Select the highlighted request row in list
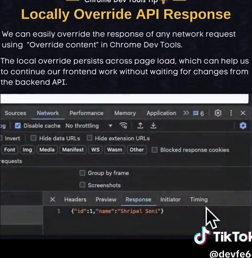Viewport: 252px width, 258px height. click(21, 215)
